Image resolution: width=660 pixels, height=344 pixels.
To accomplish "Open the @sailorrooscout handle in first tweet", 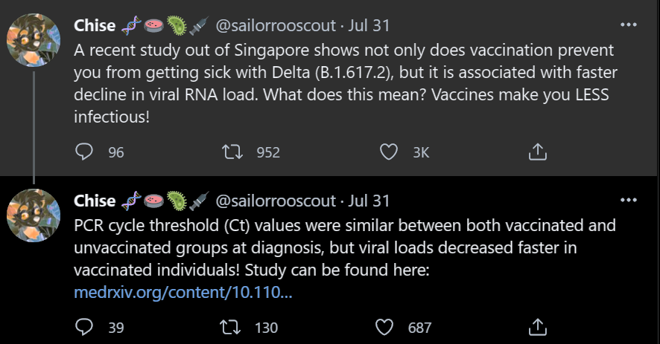I will click(x=275, y=26).
